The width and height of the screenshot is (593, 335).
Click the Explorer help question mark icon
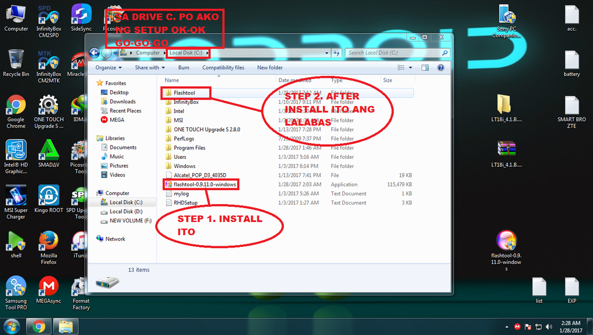[x=441, y=67]
